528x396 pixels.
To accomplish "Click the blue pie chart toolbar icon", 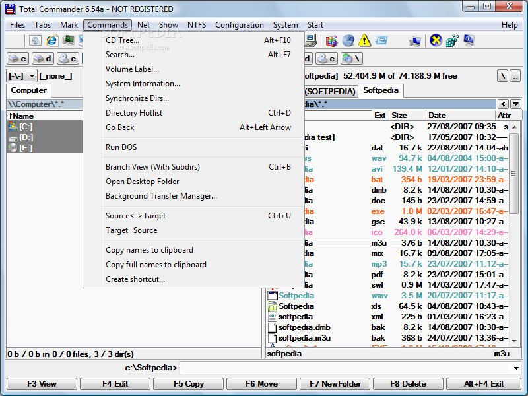I will [348, 41].
